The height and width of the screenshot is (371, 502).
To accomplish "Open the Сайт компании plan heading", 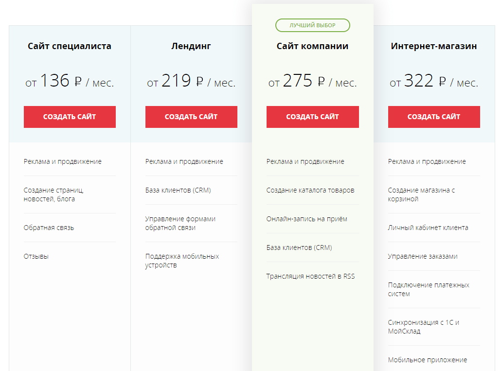I will (x=312, y=46).
